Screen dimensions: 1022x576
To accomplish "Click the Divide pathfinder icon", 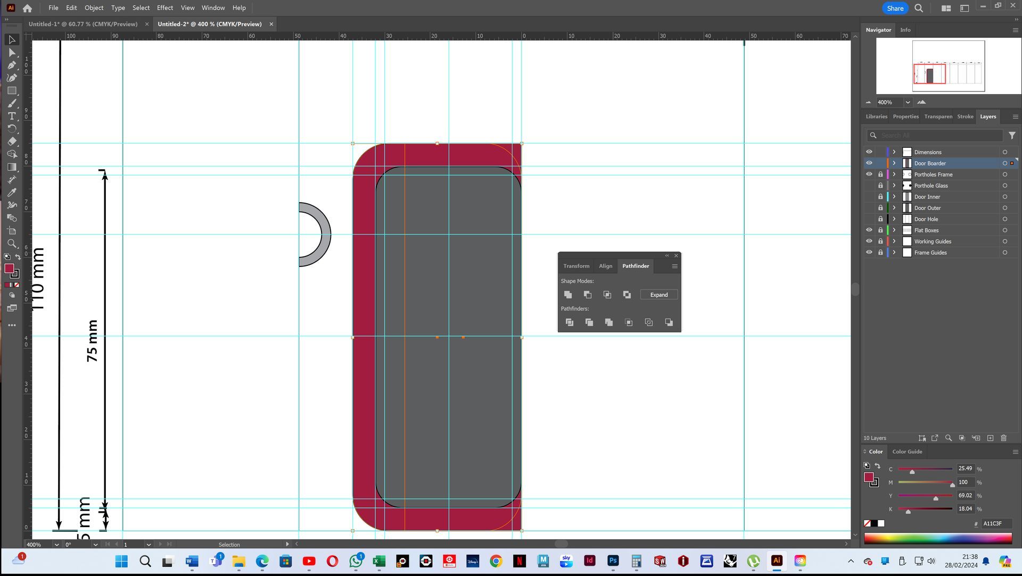I will pos(570,322).
